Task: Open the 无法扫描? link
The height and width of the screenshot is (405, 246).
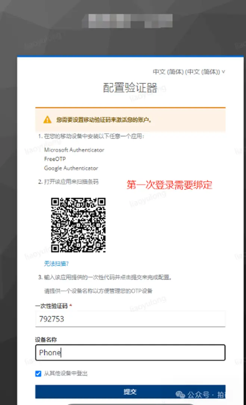Action: (56, 264)
